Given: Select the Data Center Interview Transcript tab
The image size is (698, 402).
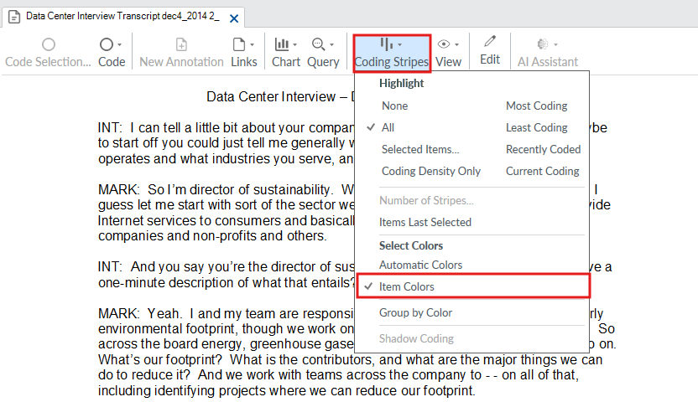Looking at the screenshot, I should click(122, 17).
